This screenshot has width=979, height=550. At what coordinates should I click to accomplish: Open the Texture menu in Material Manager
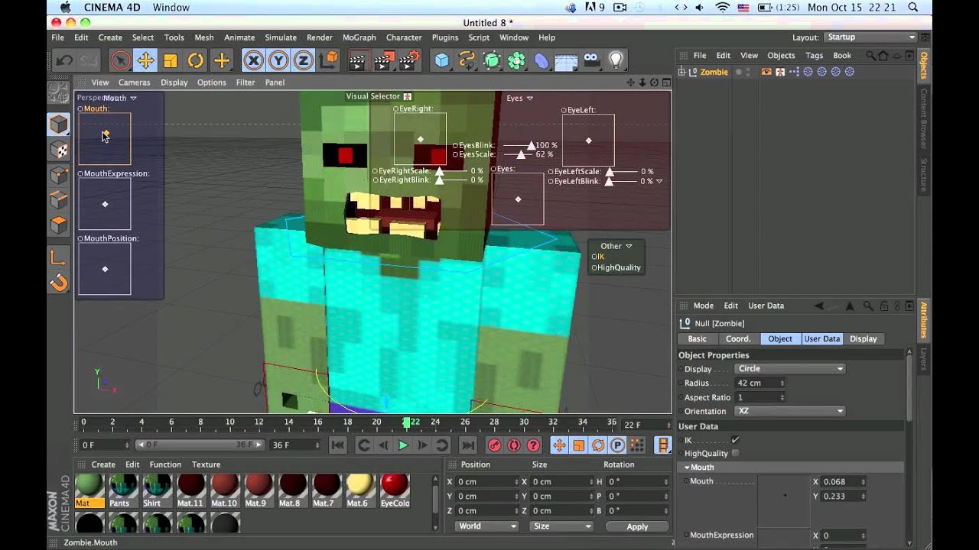click(206, 464)
